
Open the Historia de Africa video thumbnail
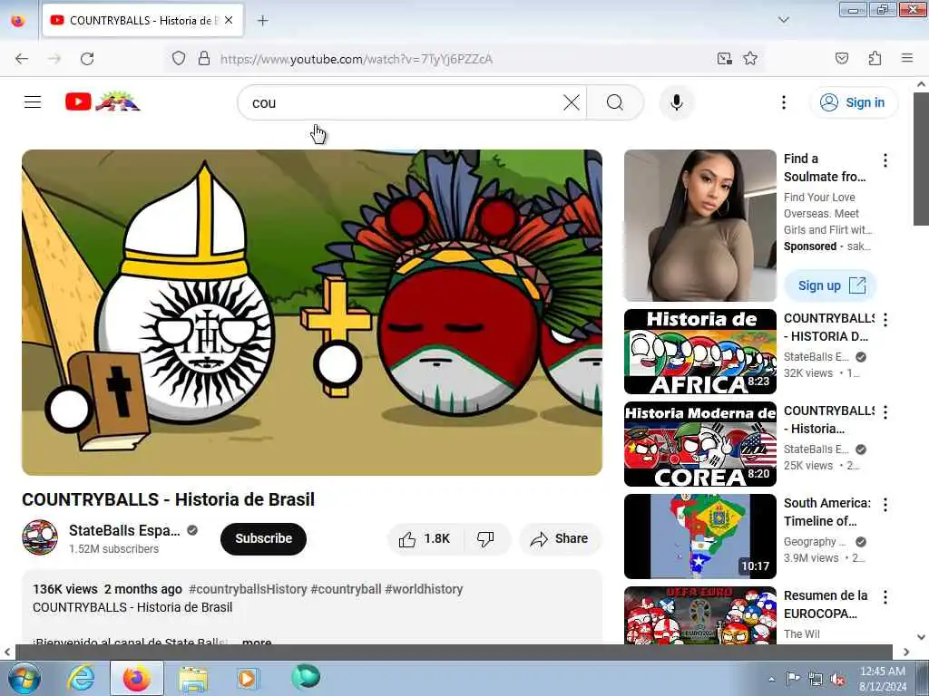(x=699, y=352)
